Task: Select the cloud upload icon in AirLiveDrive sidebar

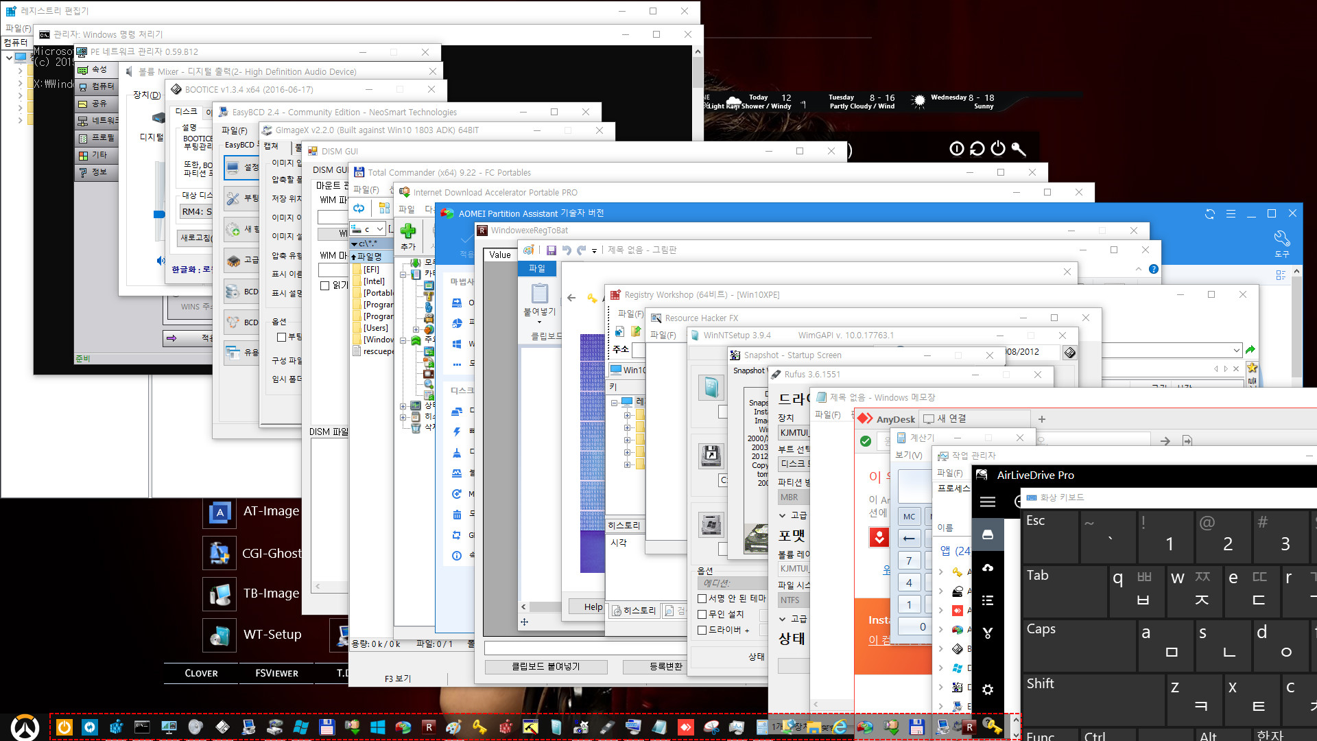Action: coord(988,567)
